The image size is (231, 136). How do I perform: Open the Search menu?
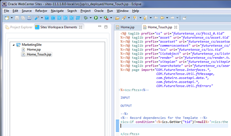click(72, 11)
